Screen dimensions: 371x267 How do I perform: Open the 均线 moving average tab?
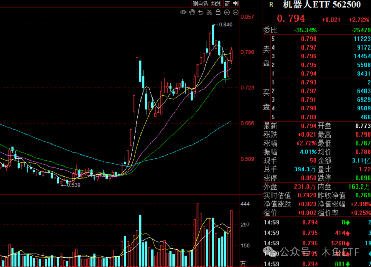click(x=216, y=4)
